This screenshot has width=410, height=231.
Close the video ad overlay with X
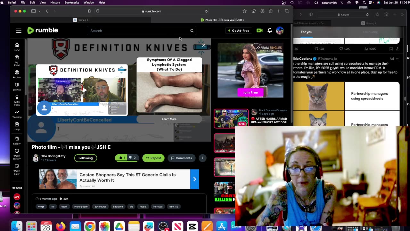204,45
